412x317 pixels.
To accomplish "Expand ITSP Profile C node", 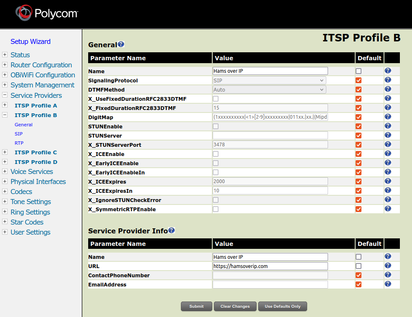I will tap(5, 152).
